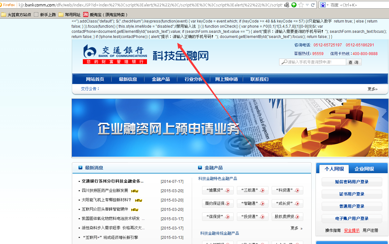Viewport: 389px width, 244px height.
Task: Click the blue arrow icon beside 最新消息
Action: pos(80,168)
